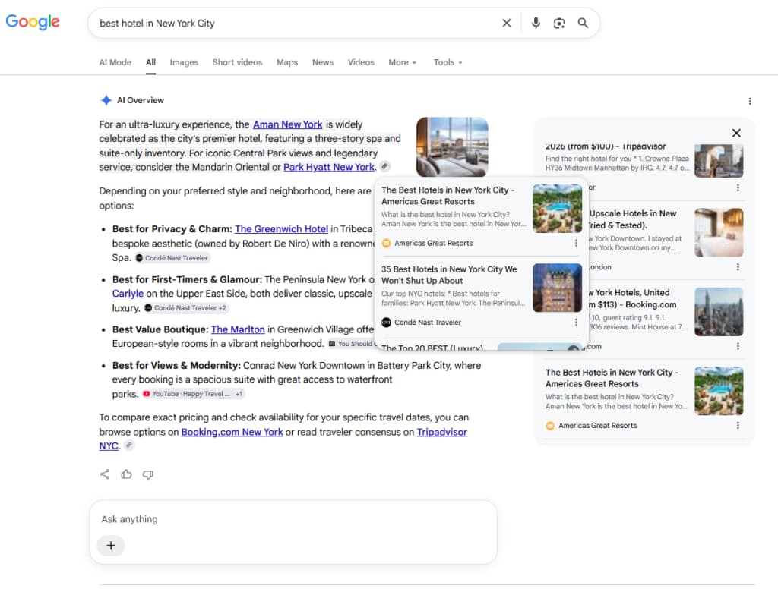This screenshot has width=778, height=595.
Task: Open three-dot menu for Upscale Hotels side card
Action: [738, 266]
